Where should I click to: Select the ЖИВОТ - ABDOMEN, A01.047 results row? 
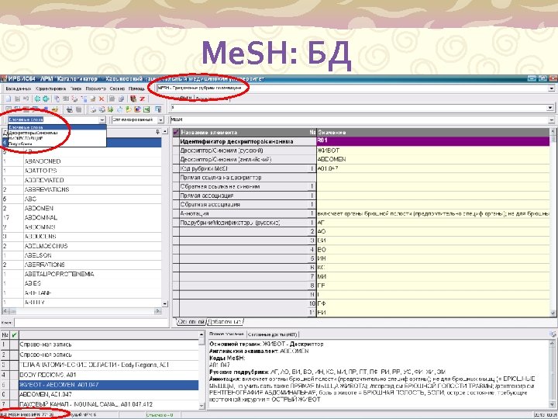[x=109, y=385]
